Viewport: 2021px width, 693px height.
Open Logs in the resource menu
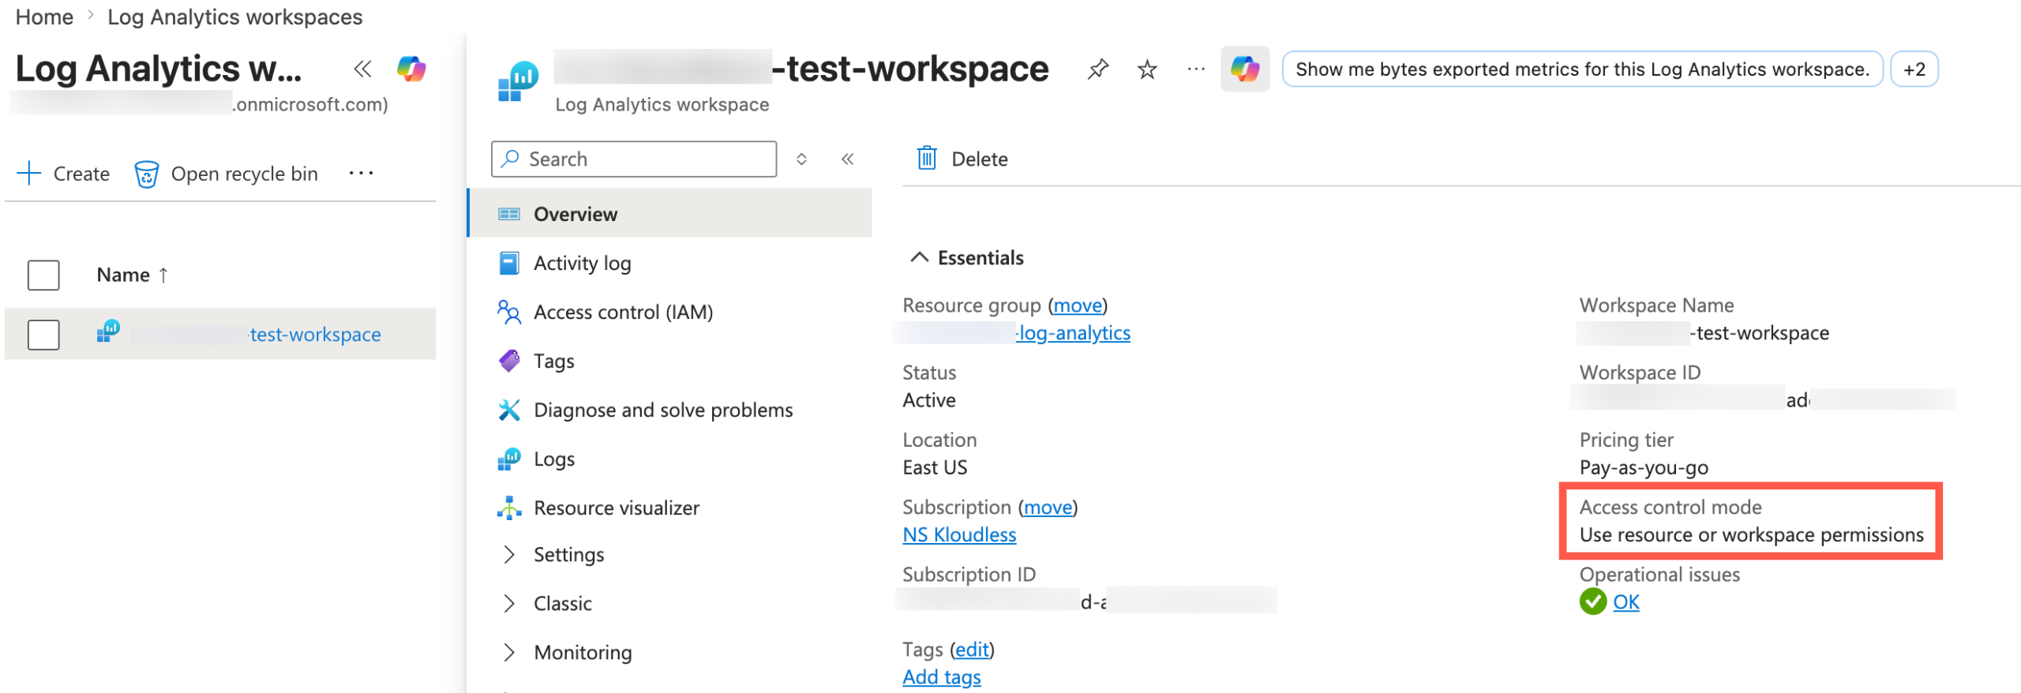(553, 459)
